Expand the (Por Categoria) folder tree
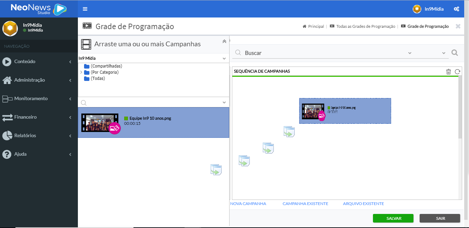 pos(82,72)
